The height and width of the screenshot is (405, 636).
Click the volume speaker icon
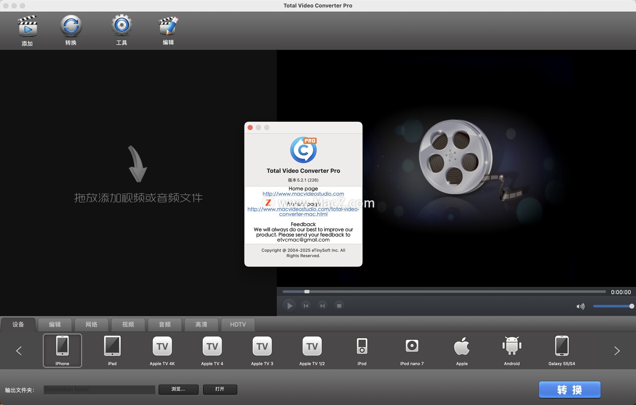pos(580,306)
